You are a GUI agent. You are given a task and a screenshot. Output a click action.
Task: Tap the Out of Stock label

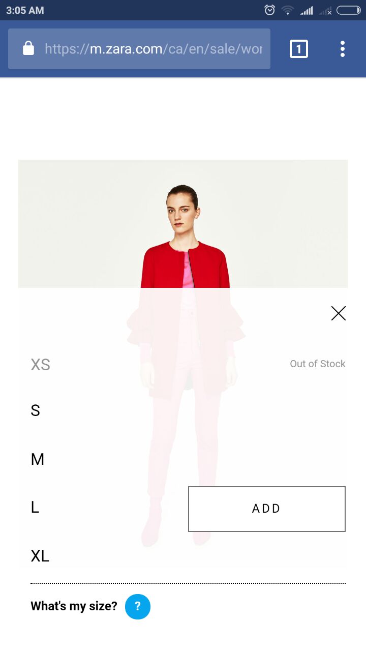318,364
